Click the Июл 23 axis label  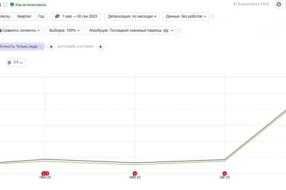135,177
